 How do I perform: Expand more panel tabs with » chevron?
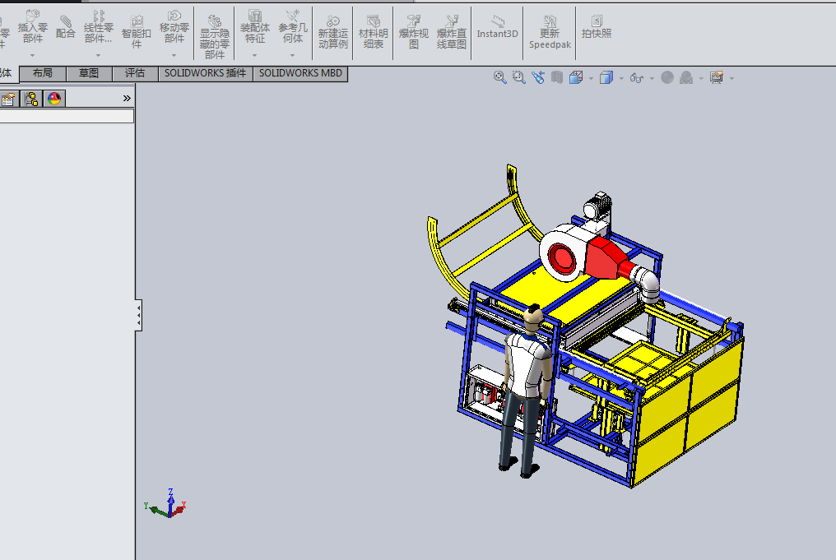pos(127,98)
